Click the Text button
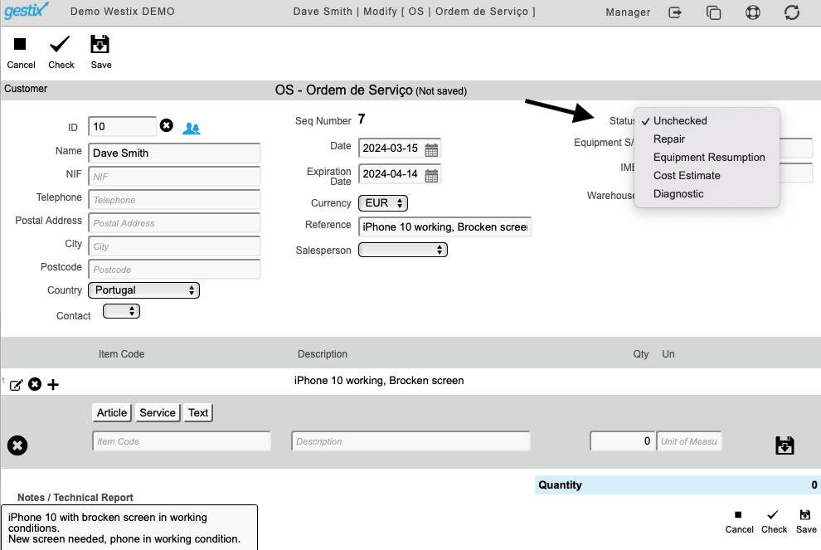 (x=198, y=413)
